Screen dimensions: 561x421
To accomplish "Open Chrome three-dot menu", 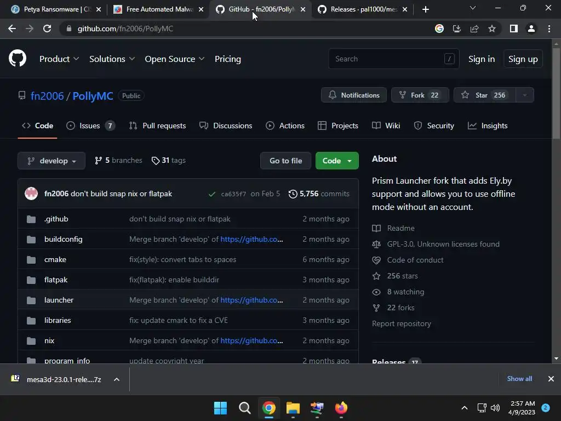I will pos(549,29).
